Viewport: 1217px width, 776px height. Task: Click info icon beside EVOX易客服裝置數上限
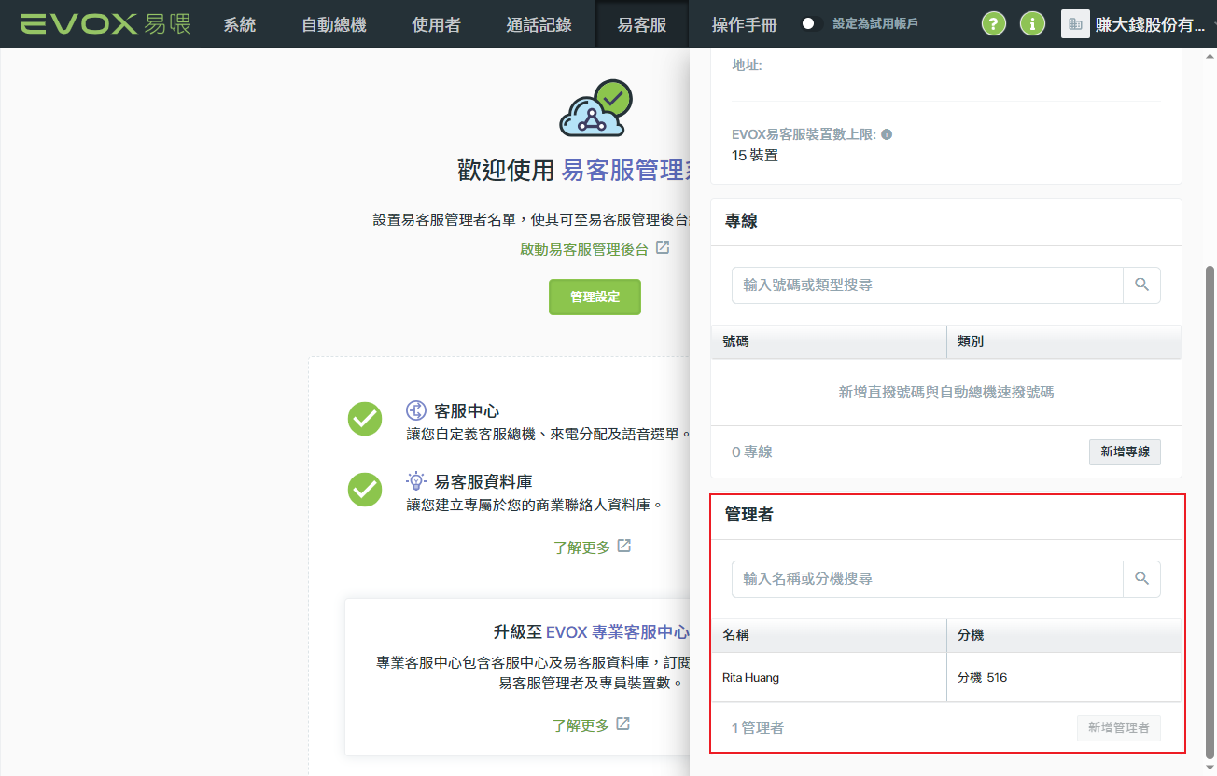pyautogui.click(x=887, y=134)
